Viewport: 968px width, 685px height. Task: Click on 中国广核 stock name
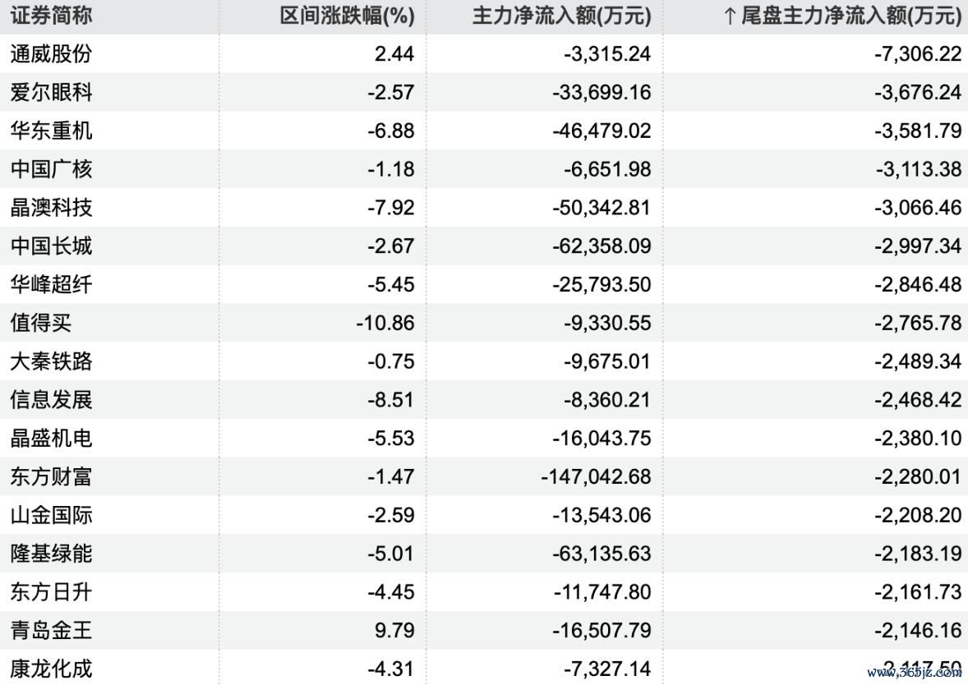point(51,169)
